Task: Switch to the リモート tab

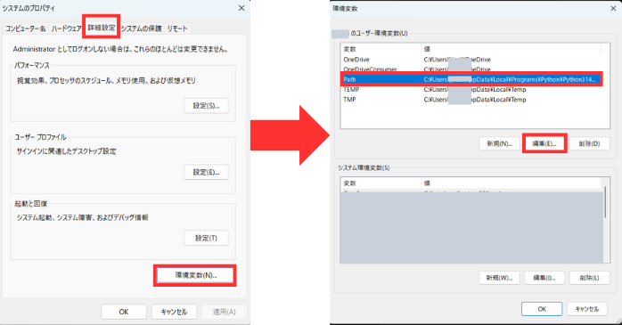Action: point(177,28)
